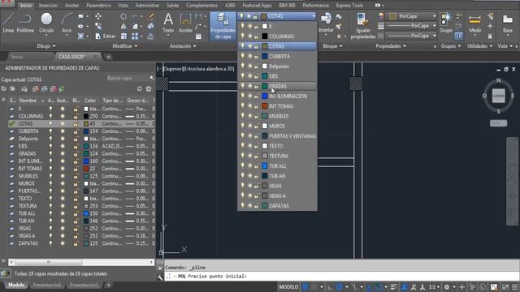
Task: Select the TUB AN layer row
Action: 81,221
